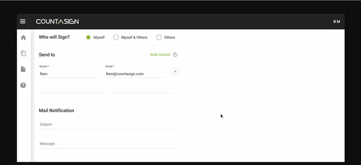Click the 'Who will Sign?' heading
Screen dimensions: 361x165
coord(54,37)
